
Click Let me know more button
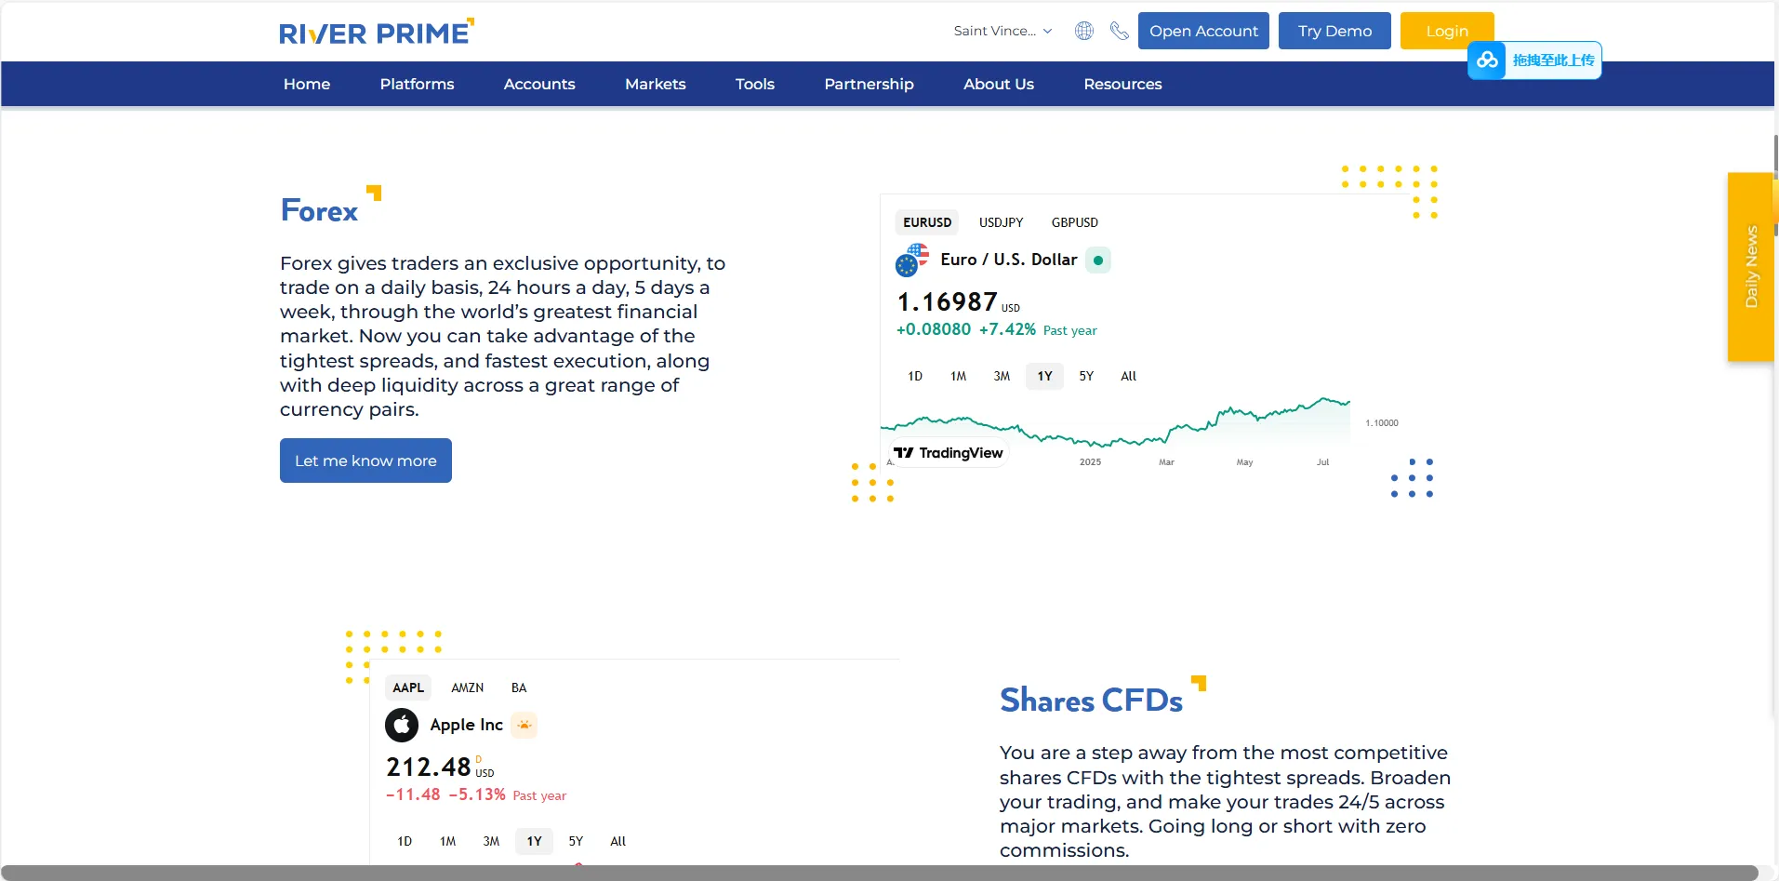(365, 461)
